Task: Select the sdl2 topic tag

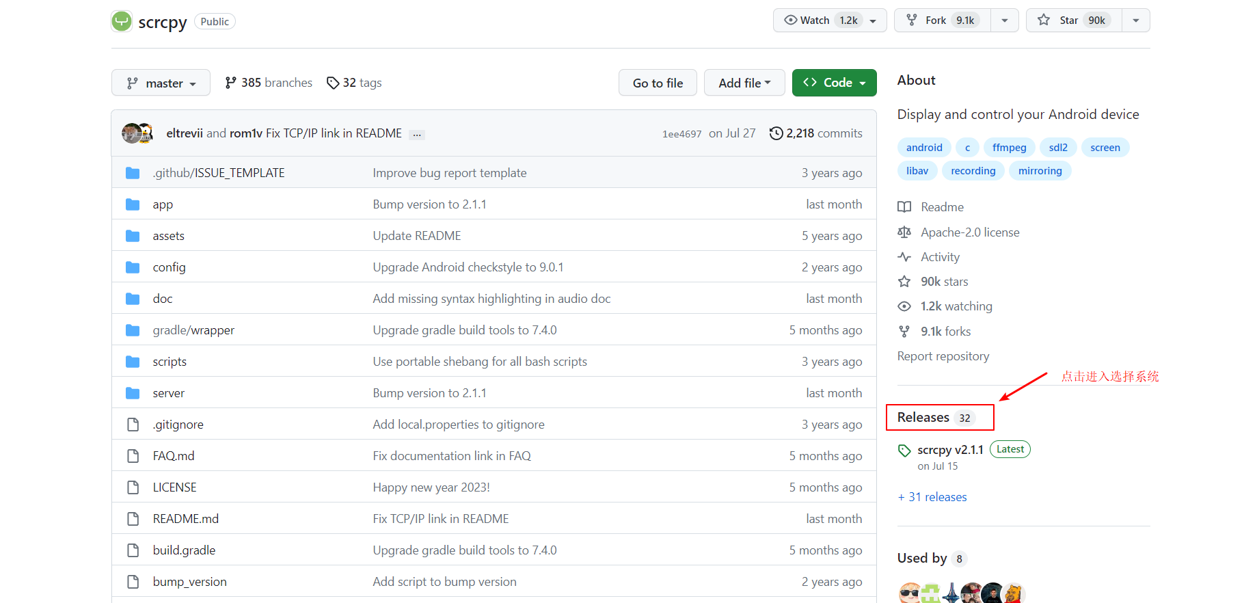Action: pyautogui.click(x=1058, y=148)
